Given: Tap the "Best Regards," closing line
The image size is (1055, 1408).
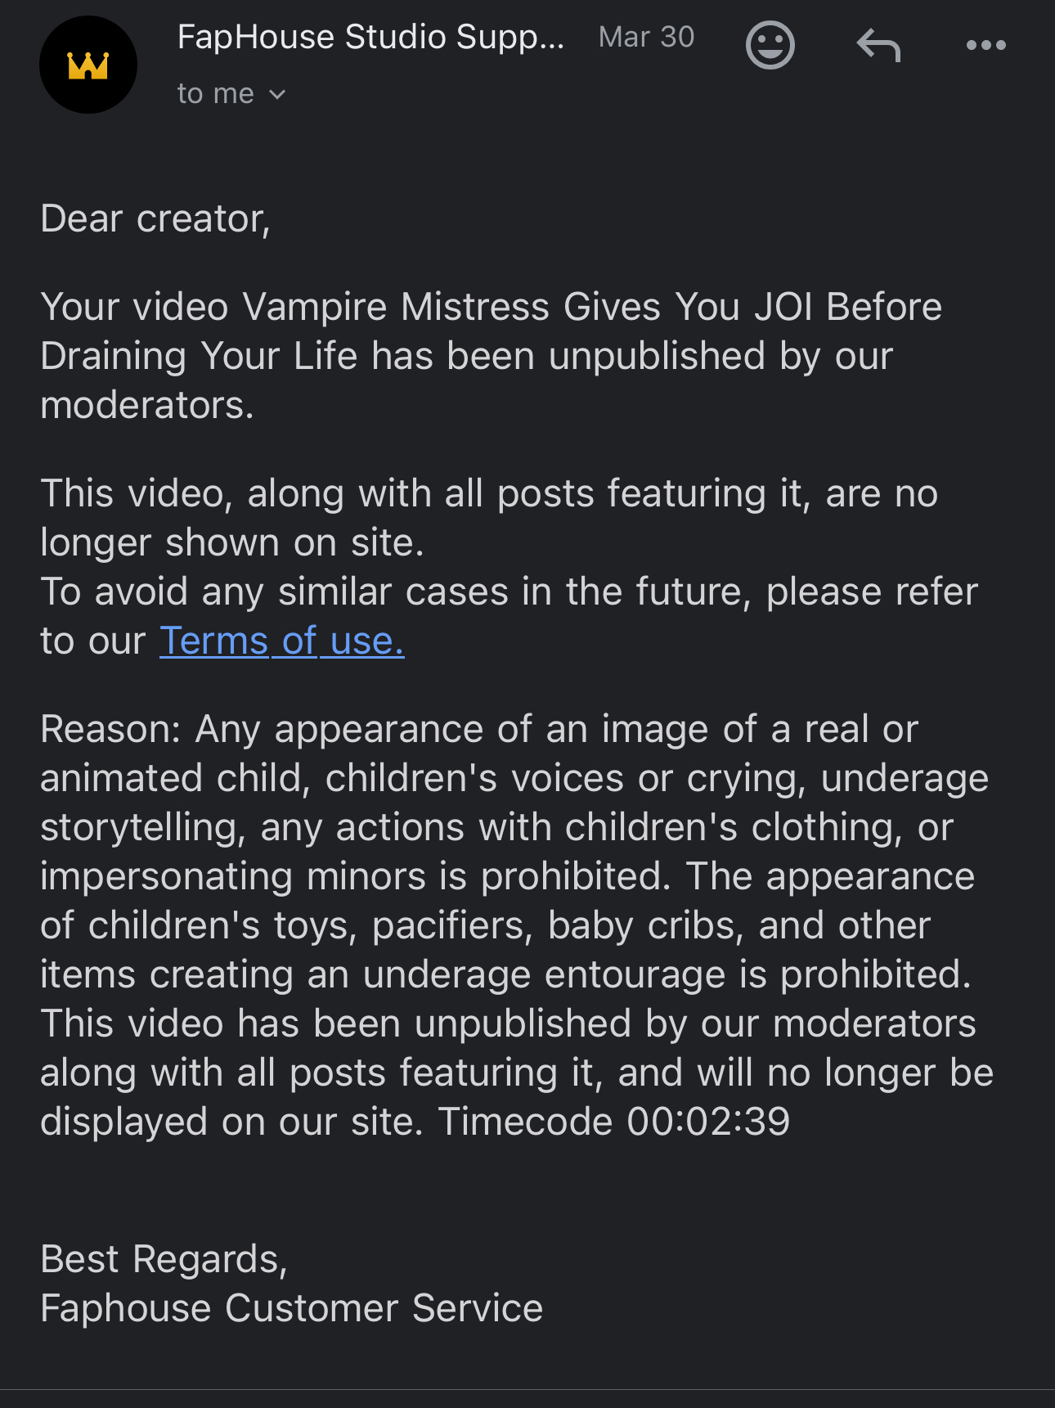Looking at the screenshot, I should (164, 1259).
